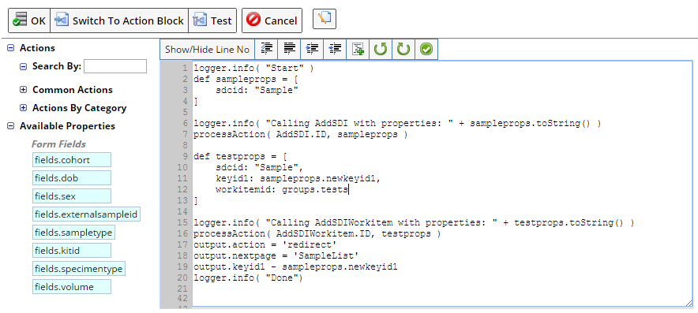Click 'keyid1: sampleprops.newkeyid1,' line

298,178
